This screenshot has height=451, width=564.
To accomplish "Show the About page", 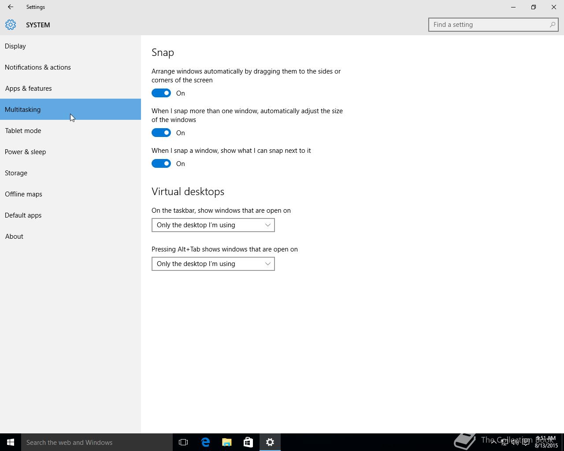I will click(x=70, y=236).
